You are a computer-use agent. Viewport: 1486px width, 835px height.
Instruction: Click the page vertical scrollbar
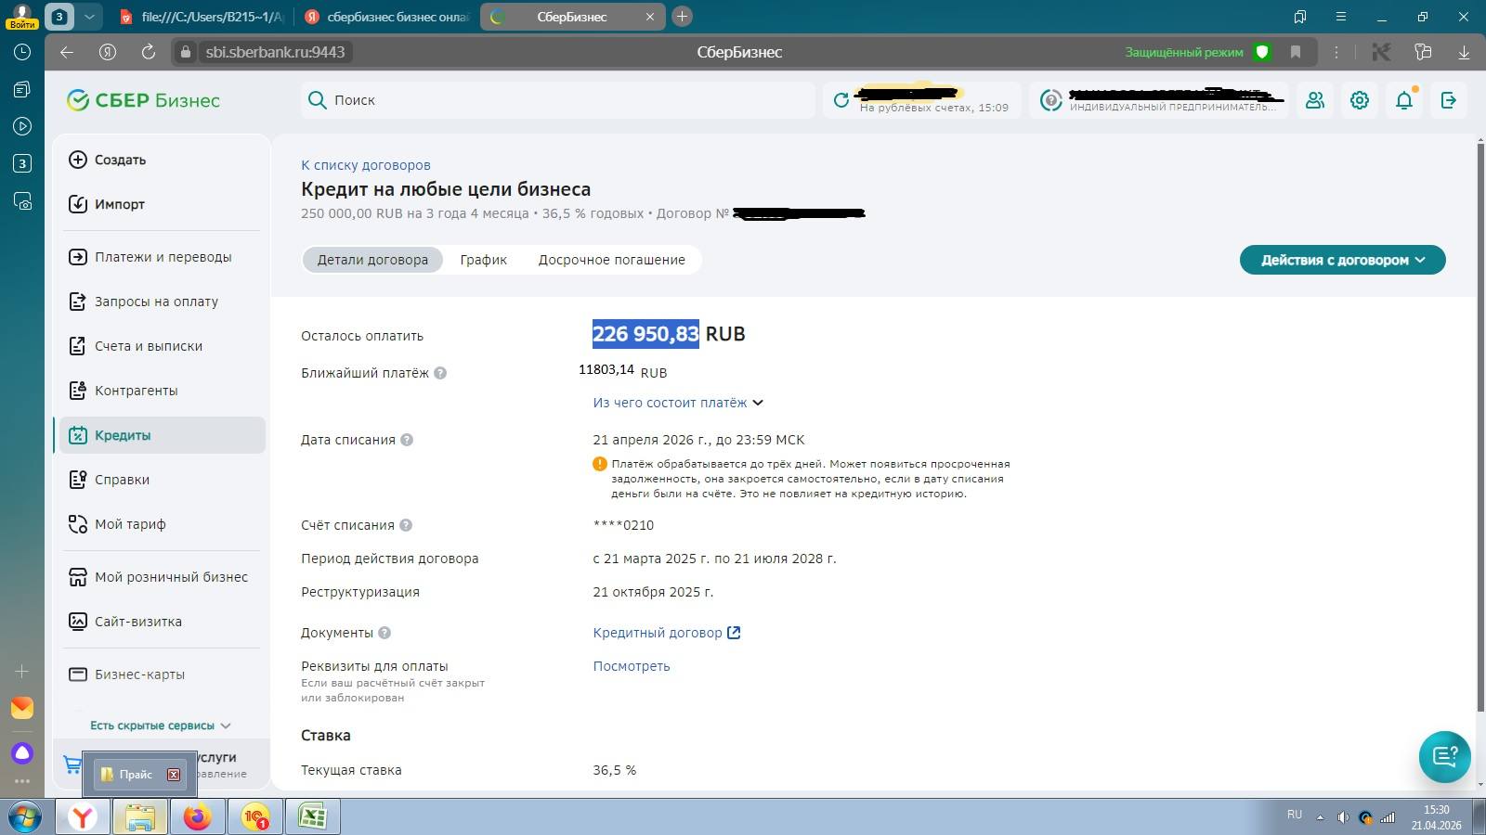point(1479,427)
